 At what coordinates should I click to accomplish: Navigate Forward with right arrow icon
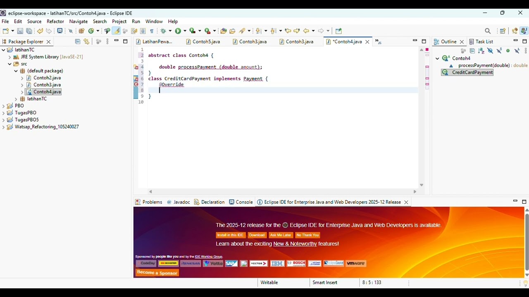(321, 31)
